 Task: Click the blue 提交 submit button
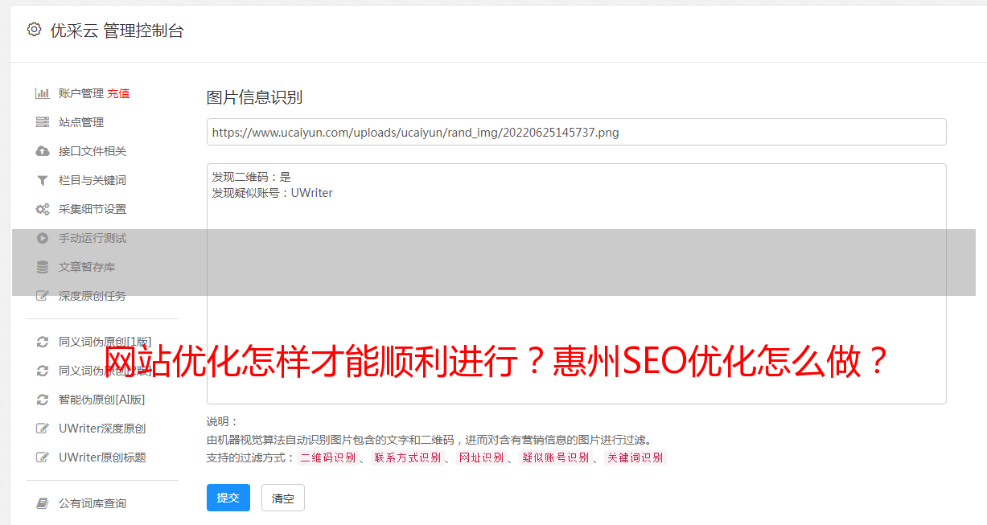pyautogui.click(x=228, y=498)
